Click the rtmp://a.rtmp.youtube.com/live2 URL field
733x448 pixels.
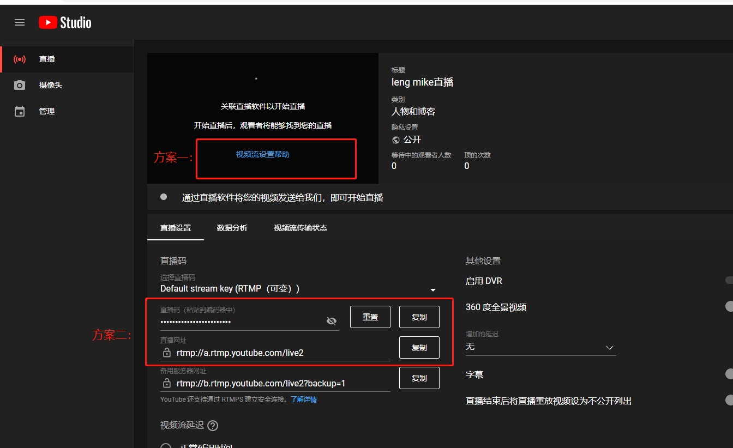pos(275,353)
